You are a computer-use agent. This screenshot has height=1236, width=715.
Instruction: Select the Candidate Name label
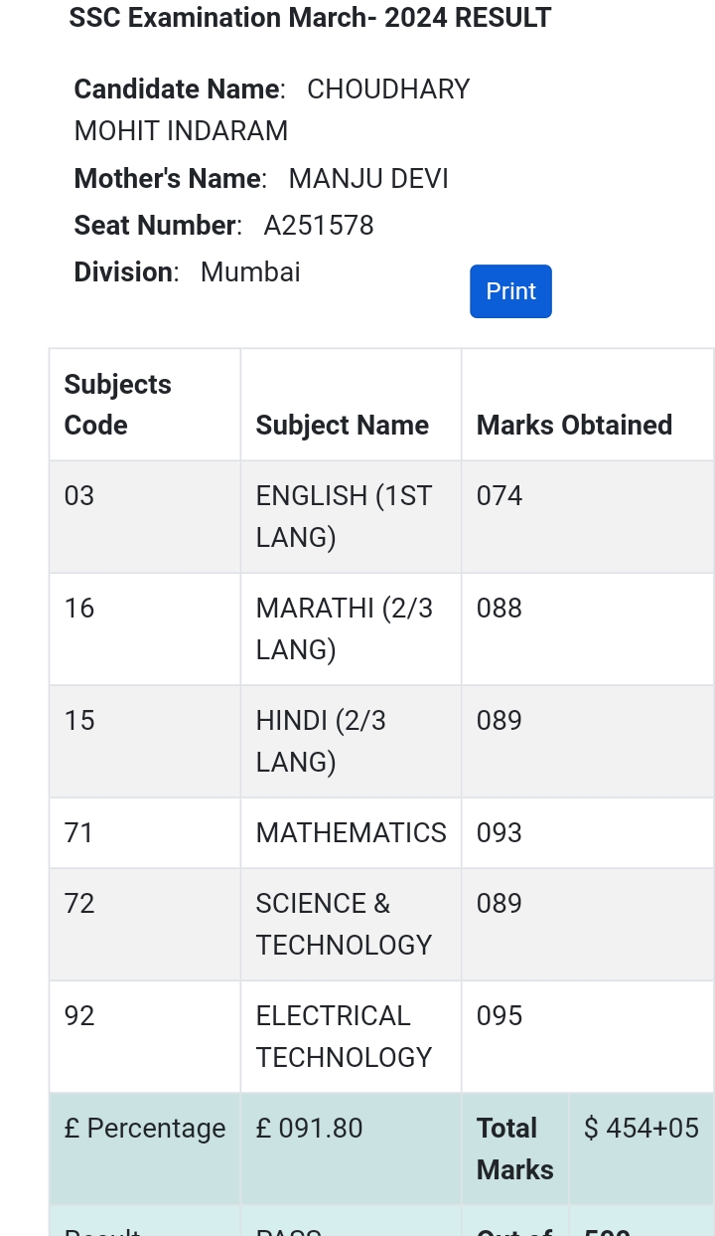point(177,89)
